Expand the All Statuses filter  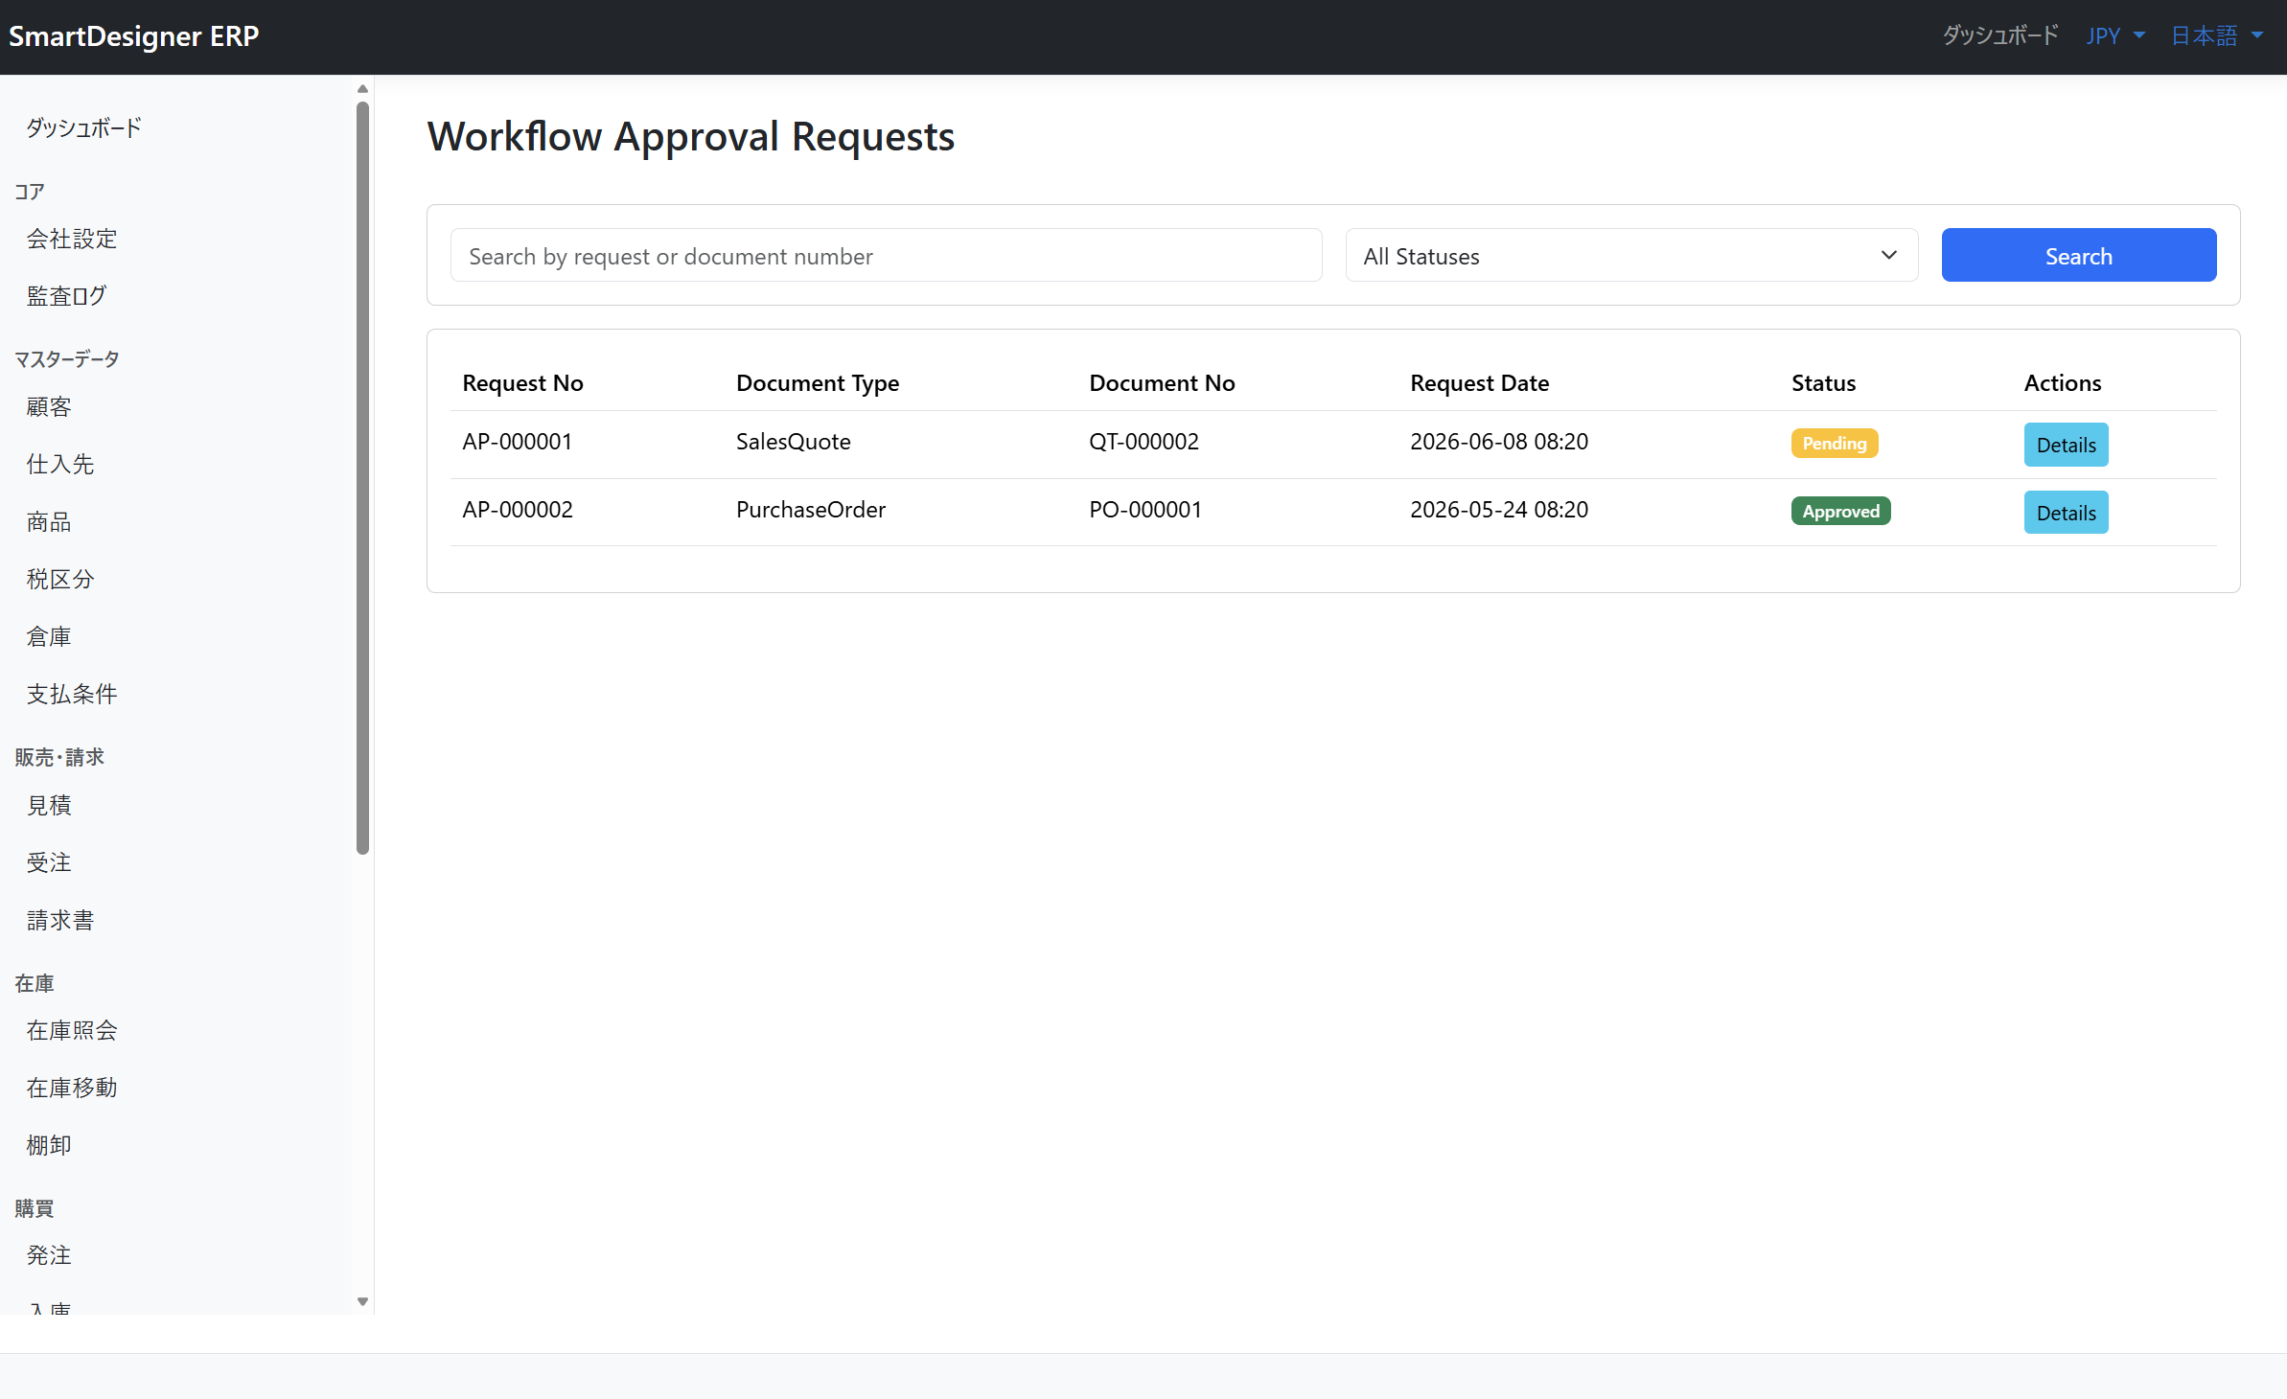pos(1631,256)
